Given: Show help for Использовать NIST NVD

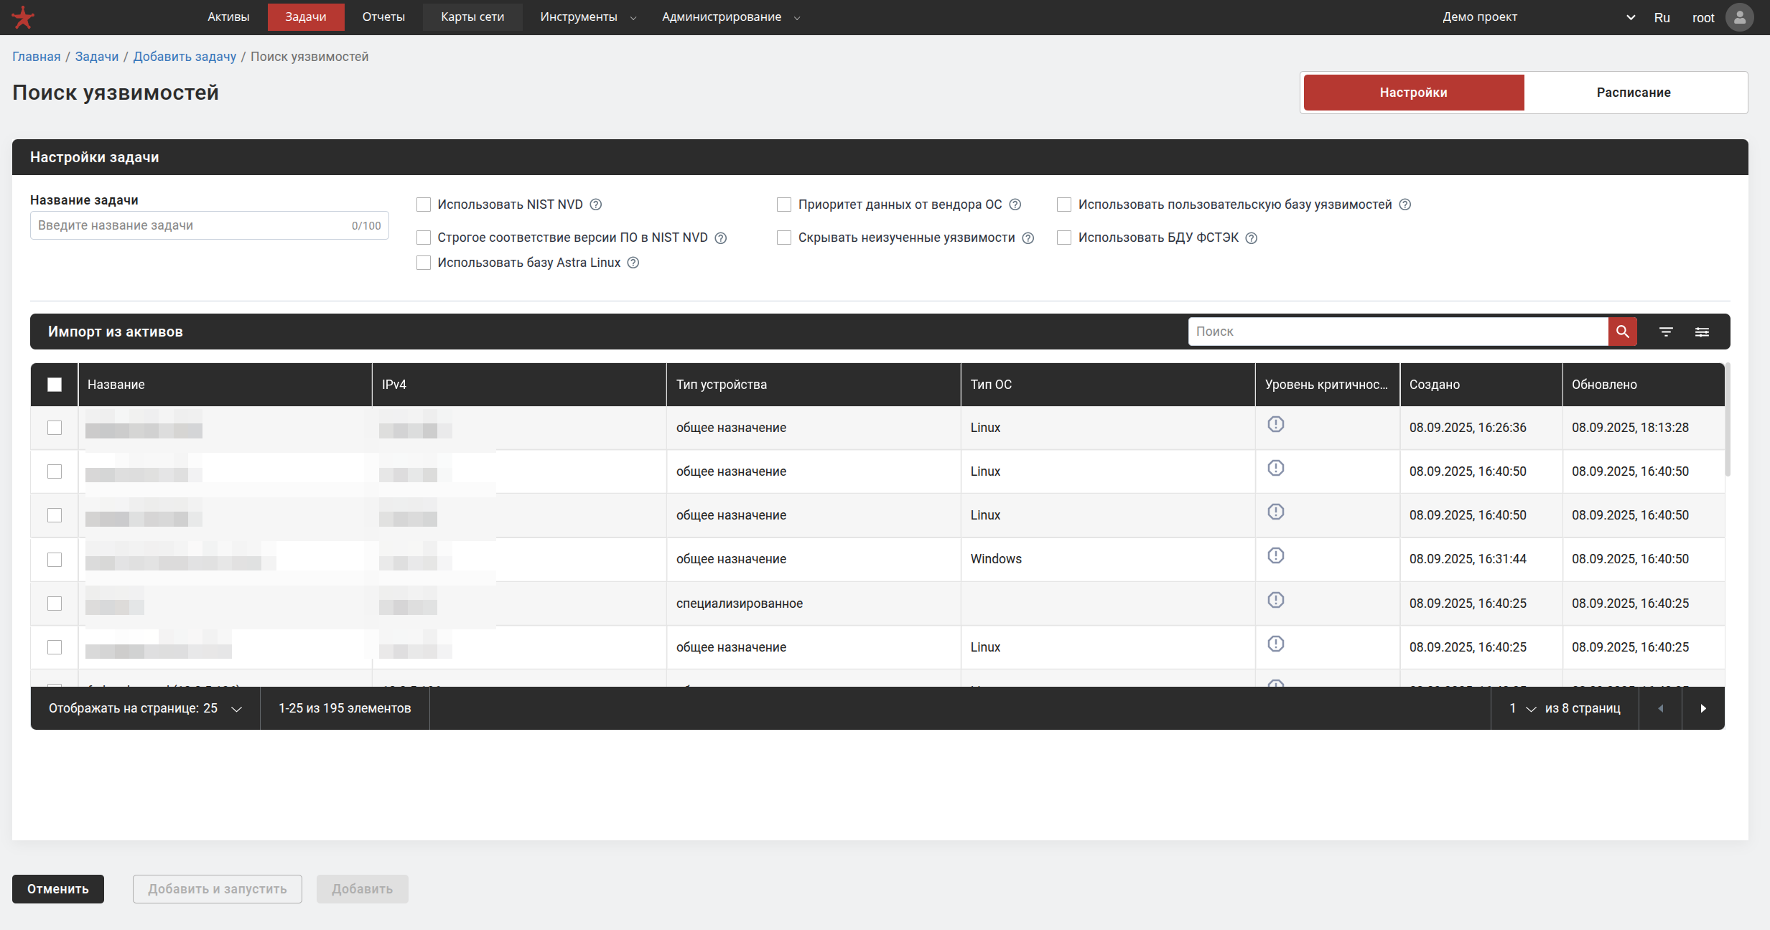Looking at the screenshot, I should tap(596, 205).
